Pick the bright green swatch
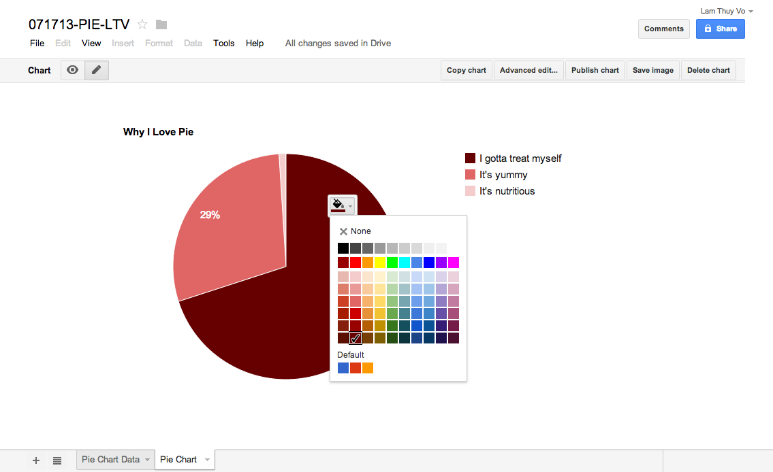This screenshot has width=773, height=472. coord(392,263)
